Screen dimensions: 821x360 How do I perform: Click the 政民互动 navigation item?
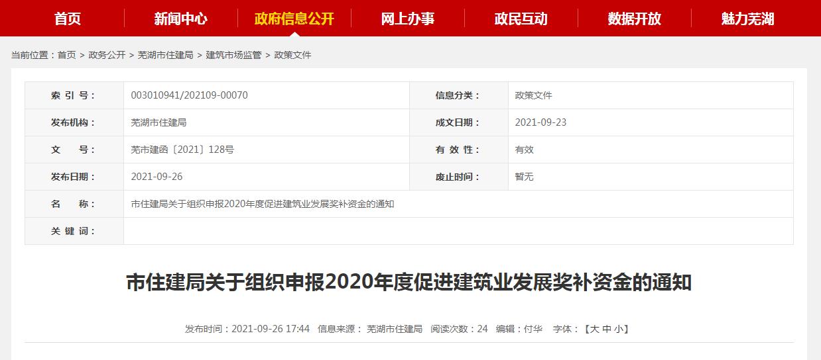521,19
